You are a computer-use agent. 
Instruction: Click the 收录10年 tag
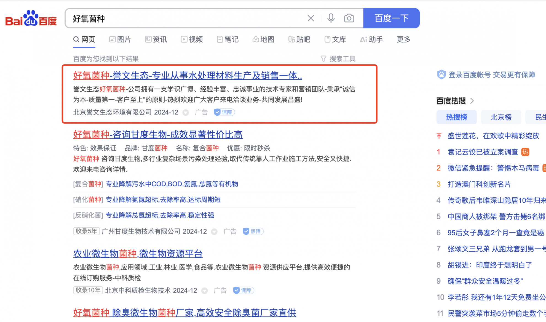[x=88, y=290]
